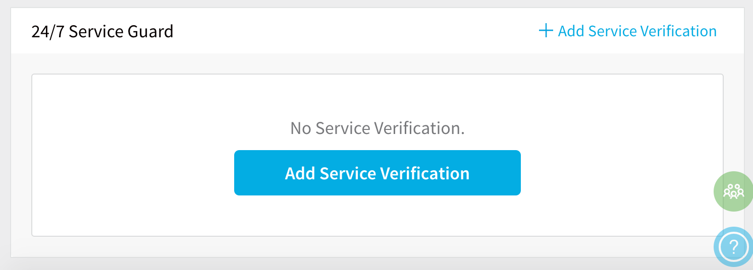Click the word Guard in the panel title
Image resolution: width=753 pixels, height=270 pixels.
click(x=150, y=32)
